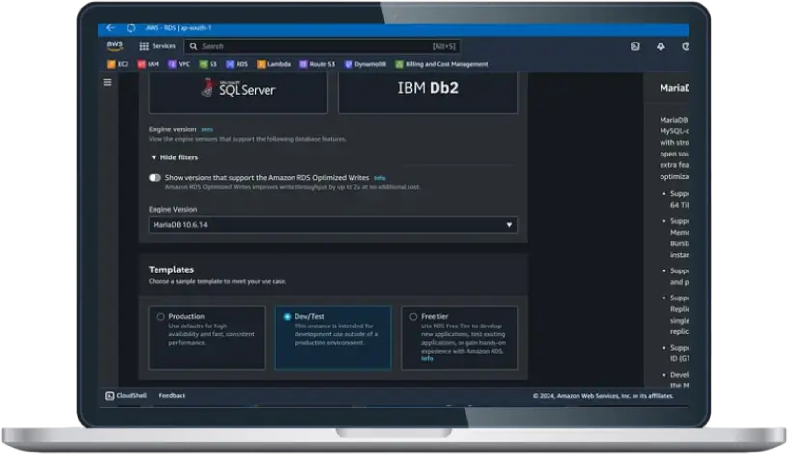788x454 pixels.
Task: Toggle Amazon RDS Optimized Writes versions switch
Action: pos(155,178)
